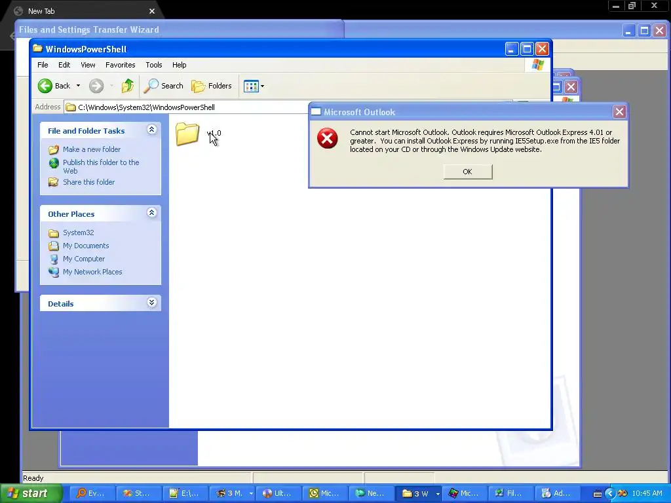This screenshot has width=671, height=503.
Task: Click Files and Settings Transfer Wizard title bar
Action: (x=180, y=29)
